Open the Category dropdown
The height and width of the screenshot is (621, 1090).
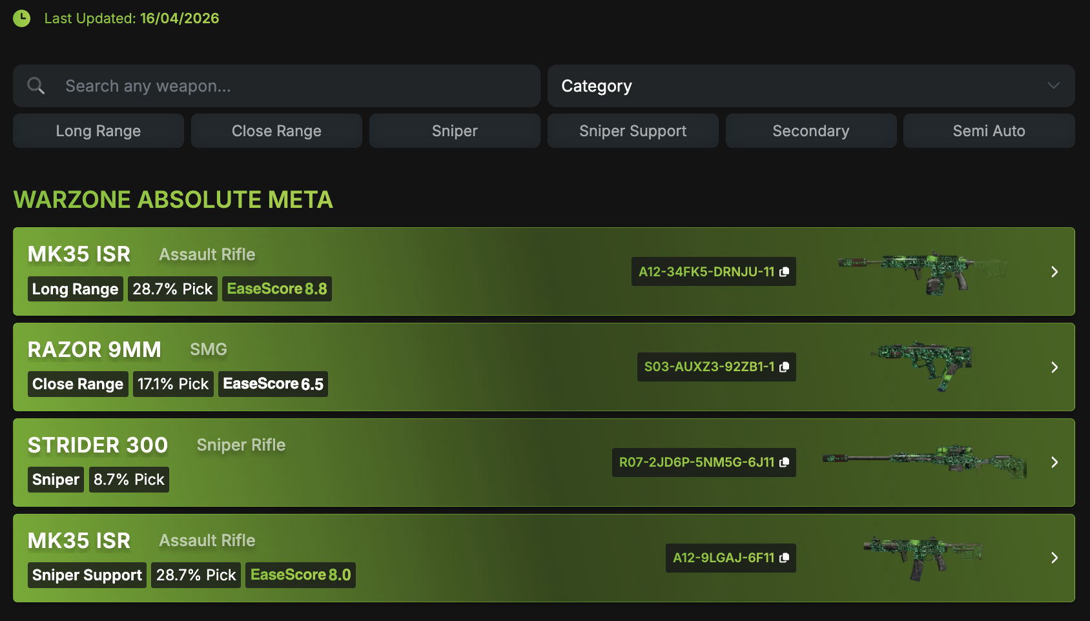810,86
